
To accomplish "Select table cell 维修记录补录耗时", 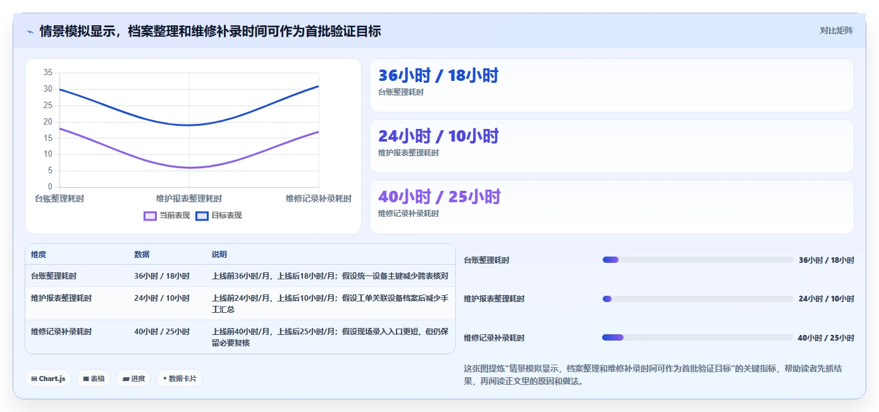I will click(x=61, y=332).
